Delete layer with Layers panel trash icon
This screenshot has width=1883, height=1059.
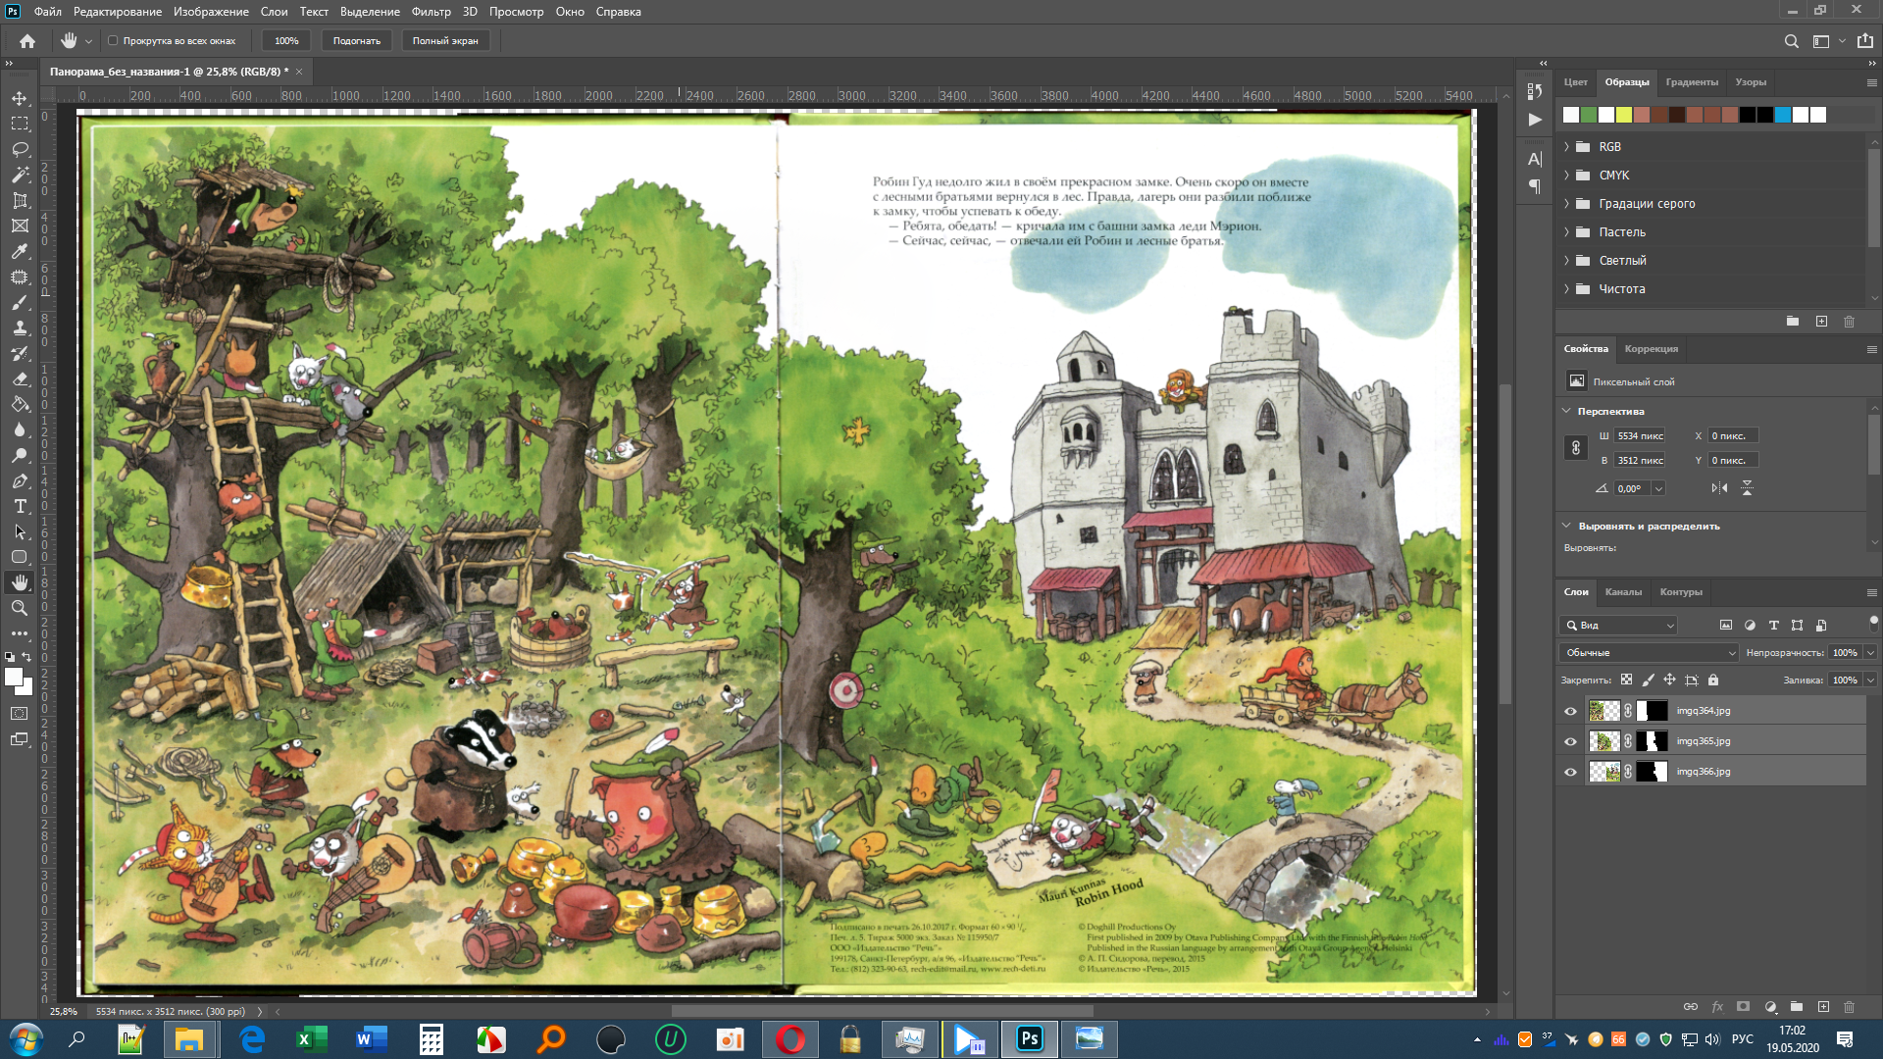pos(1849,1007)
